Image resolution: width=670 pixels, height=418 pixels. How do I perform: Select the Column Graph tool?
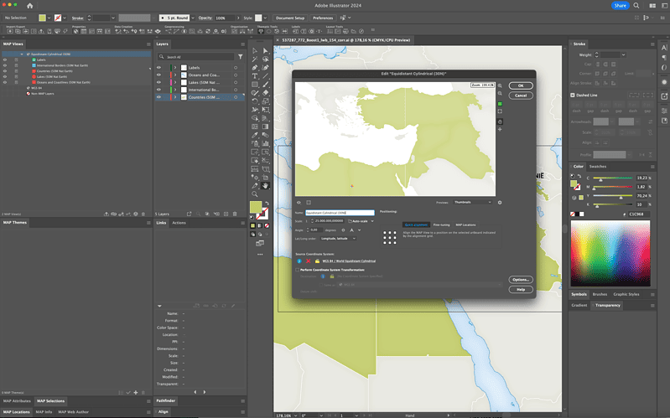click(265, 143)
